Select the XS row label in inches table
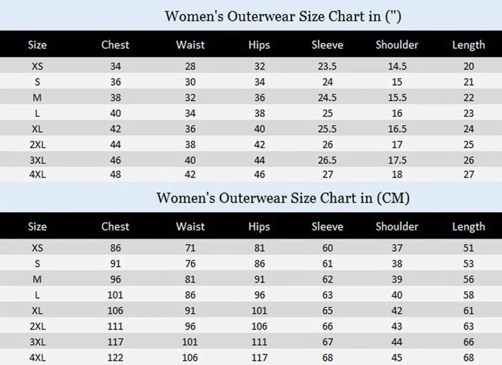Viewport: 502px width, 365px height. pyautogui.click(x=37, y=66)
